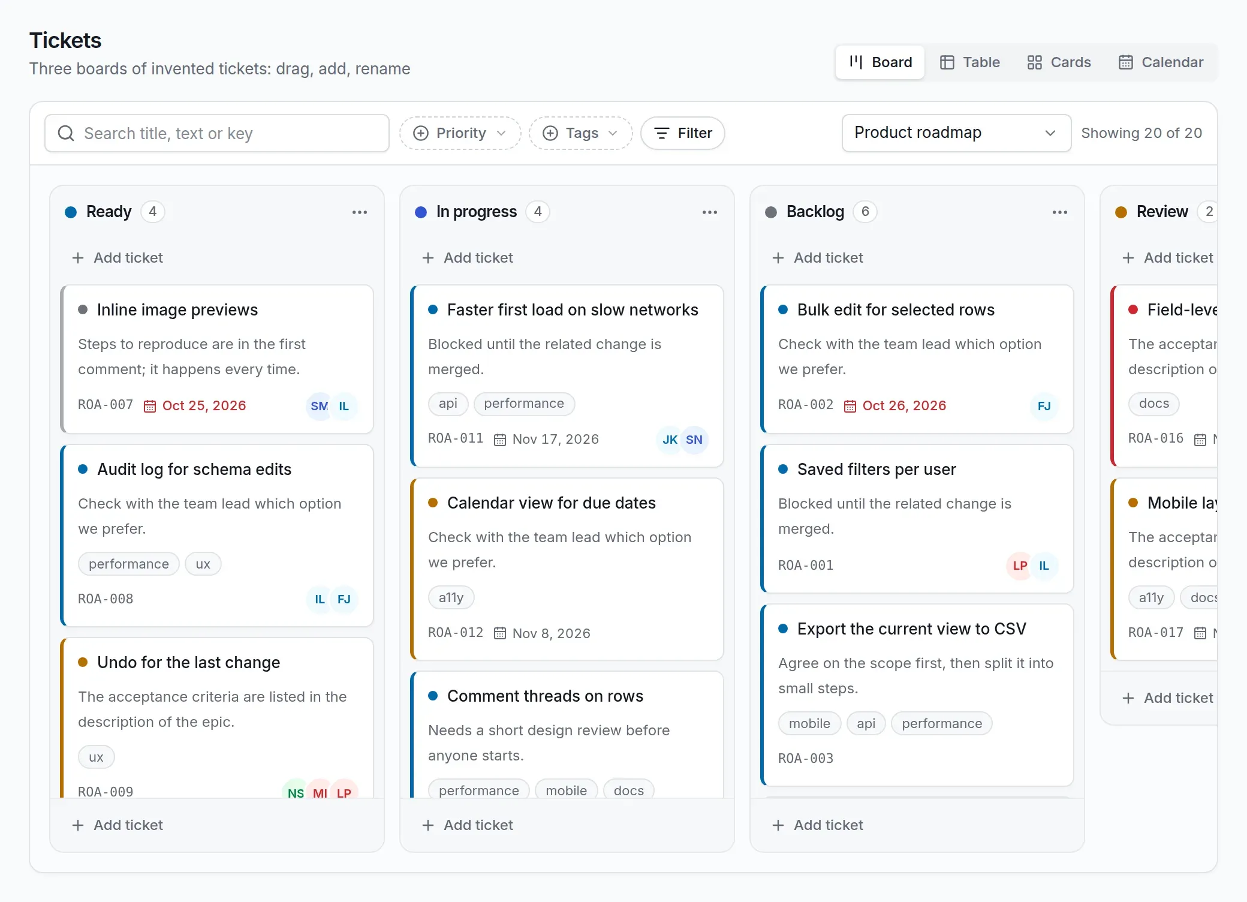
Task: Click the calendar icon beside Oct 26, 2026
Action: (850, 406)
